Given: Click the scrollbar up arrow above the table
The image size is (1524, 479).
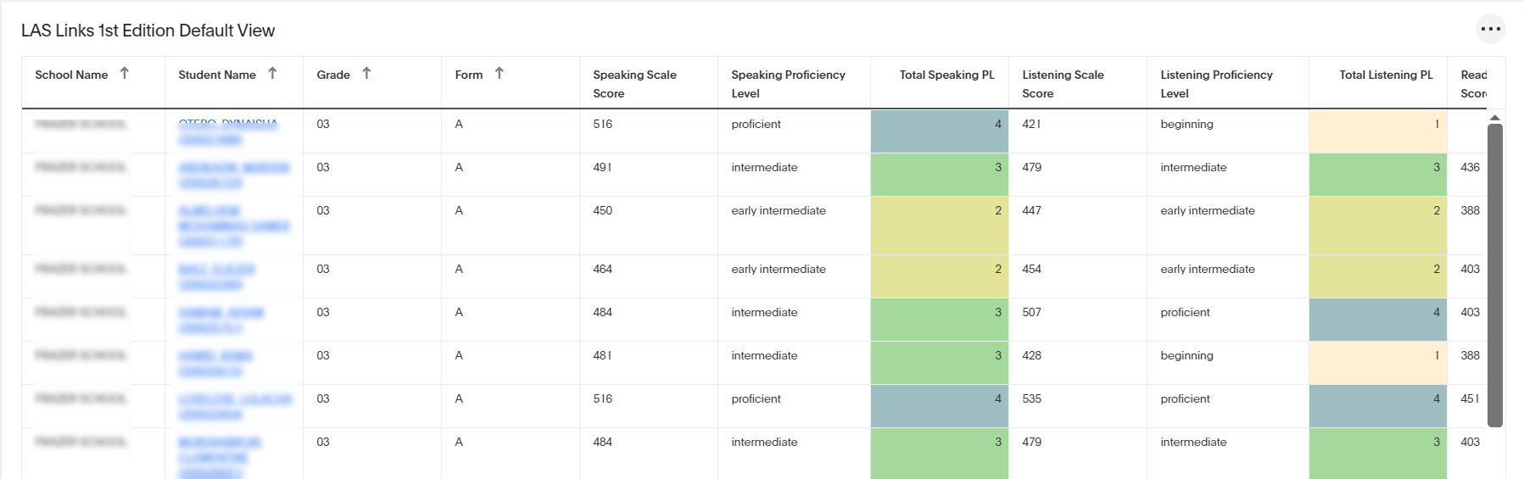Looking at the screenshot, I should point(1494,118).
